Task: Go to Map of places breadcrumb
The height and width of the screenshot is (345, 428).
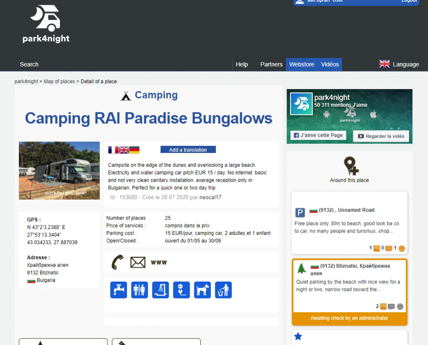Action: tap(59, 81)
